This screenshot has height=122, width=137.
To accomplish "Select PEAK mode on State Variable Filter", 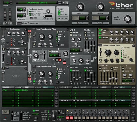I will click(121, 58).
